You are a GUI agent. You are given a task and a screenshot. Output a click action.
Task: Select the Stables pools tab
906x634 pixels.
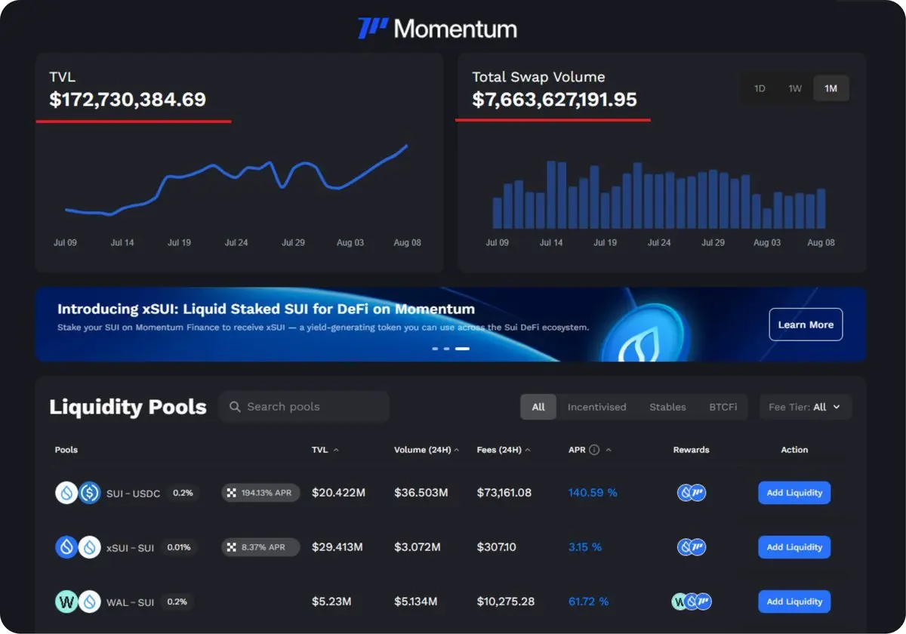[x=668, y=407]
